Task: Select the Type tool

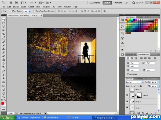Action: pyautogui.click(x=3, y=75)
